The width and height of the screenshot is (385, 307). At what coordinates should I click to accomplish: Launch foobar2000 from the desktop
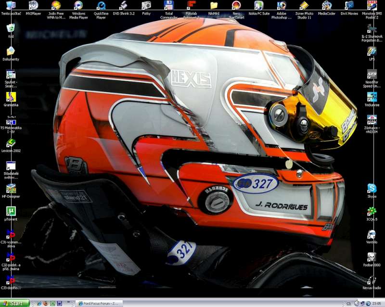(372, 257)
